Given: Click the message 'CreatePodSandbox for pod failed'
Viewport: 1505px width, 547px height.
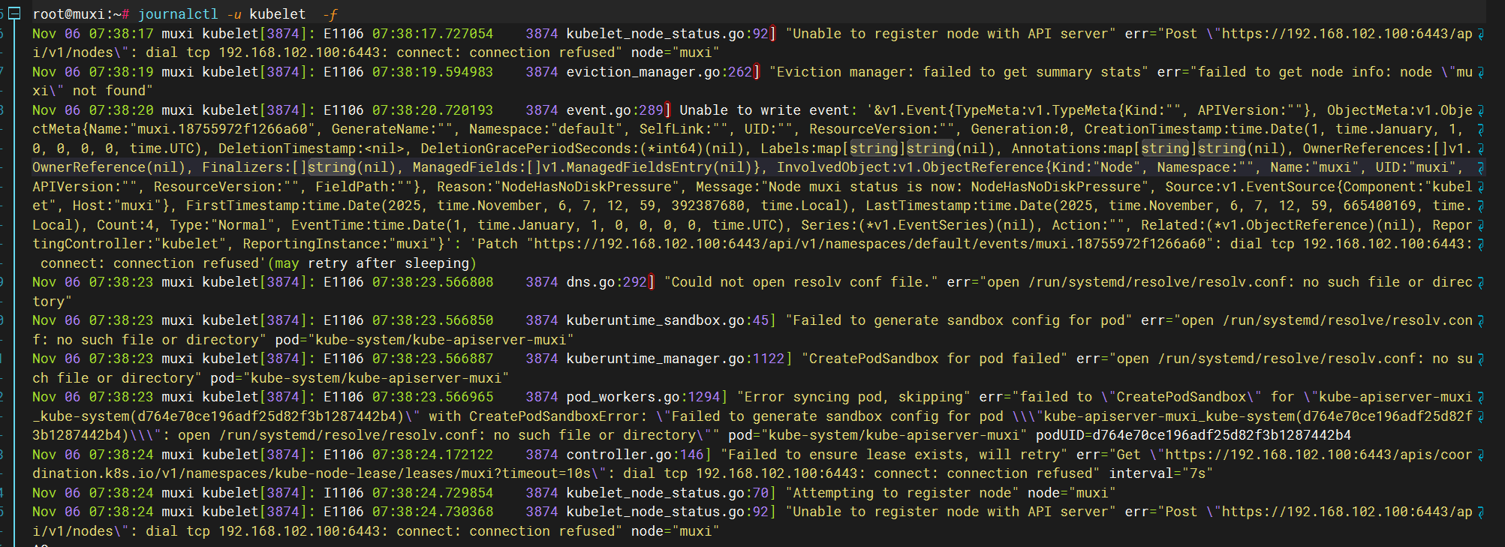Looking at the screenshot, I should point(935,359).
